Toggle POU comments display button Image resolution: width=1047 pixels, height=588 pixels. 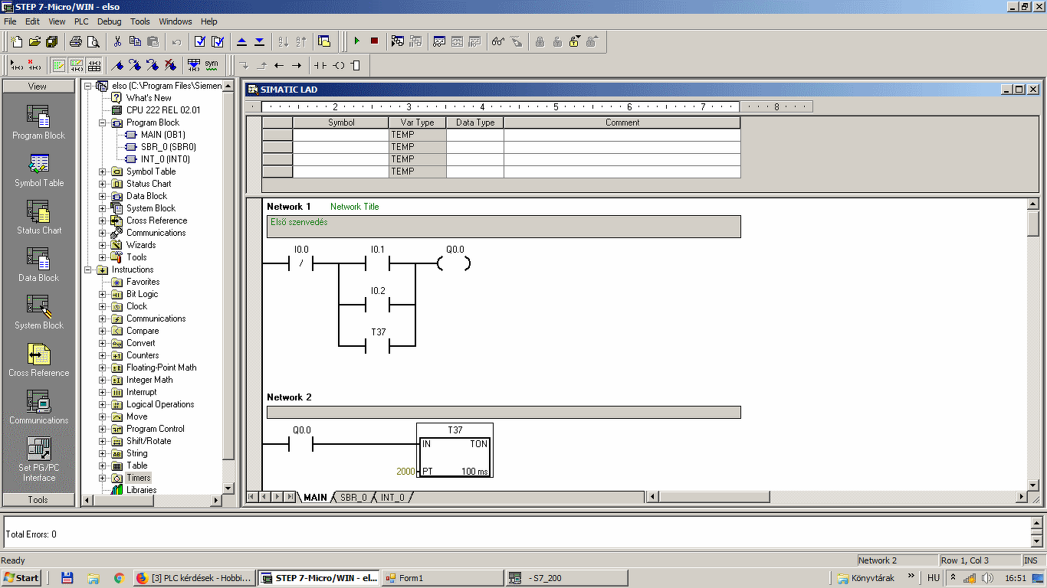[58, 65]
